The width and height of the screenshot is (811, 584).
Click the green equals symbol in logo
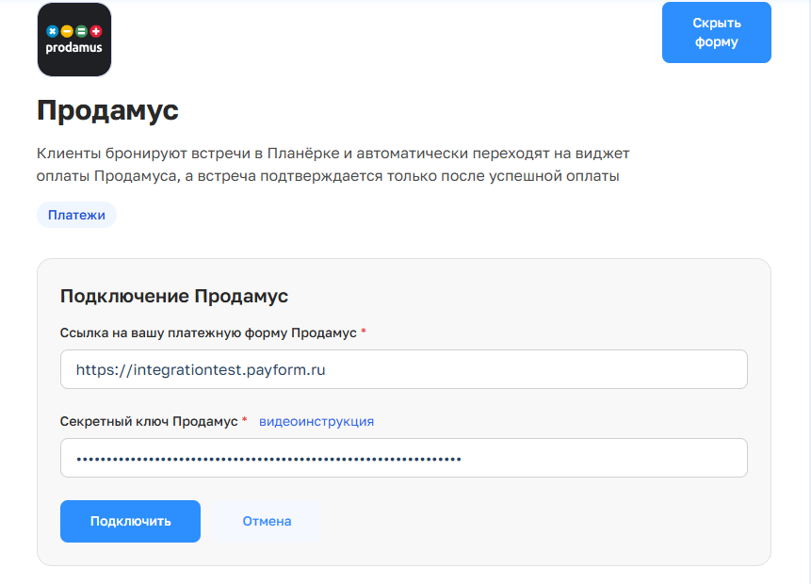click(82, 31)
